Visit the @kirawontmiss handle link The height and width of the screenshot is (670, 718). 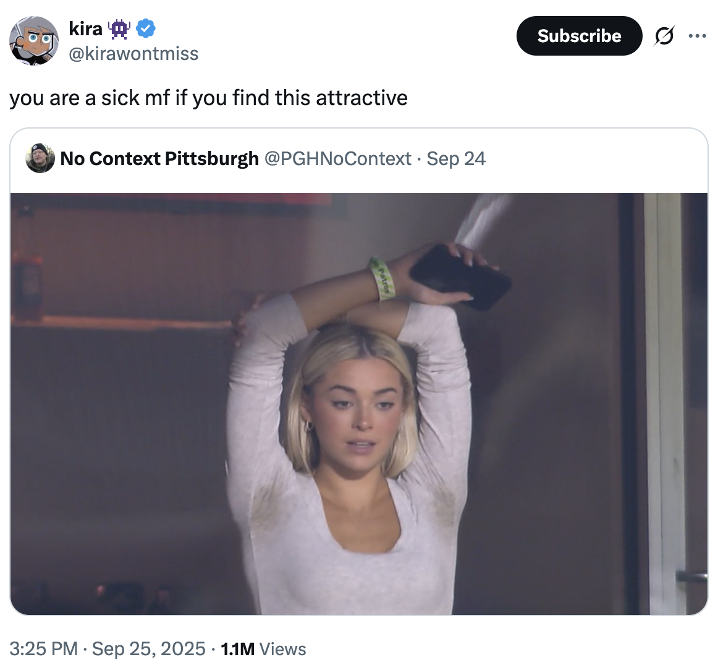pyautogui.click(x=133, y=54)
